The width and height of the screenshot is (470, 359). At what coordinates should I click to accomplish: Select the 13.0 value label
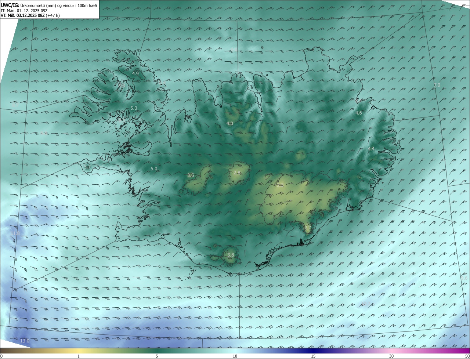[25, 341]
